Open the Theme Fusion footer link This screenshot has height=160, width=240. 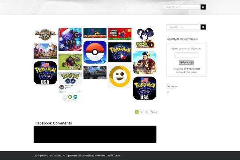(x=114, y=156)
